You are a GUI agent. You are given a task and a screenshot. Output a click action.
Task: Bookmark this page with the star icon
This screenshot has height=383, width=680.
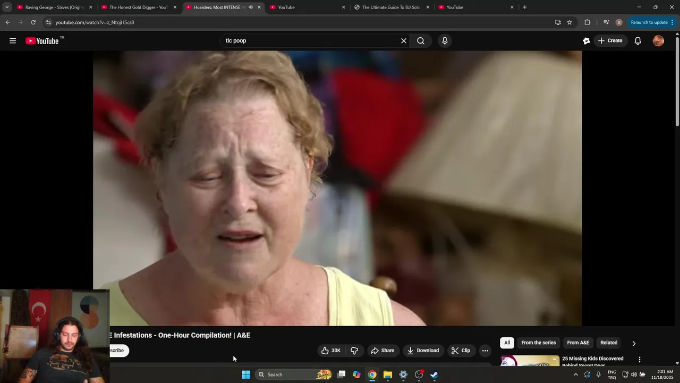pyautogui.click(x=569, y=22)
